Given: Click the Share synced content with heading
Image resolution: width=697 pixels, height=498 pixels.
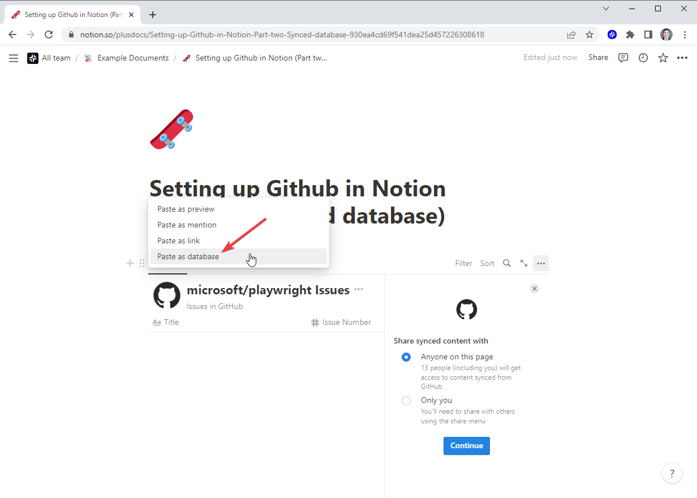Looking at the screenshot, I should click(441, 341).
